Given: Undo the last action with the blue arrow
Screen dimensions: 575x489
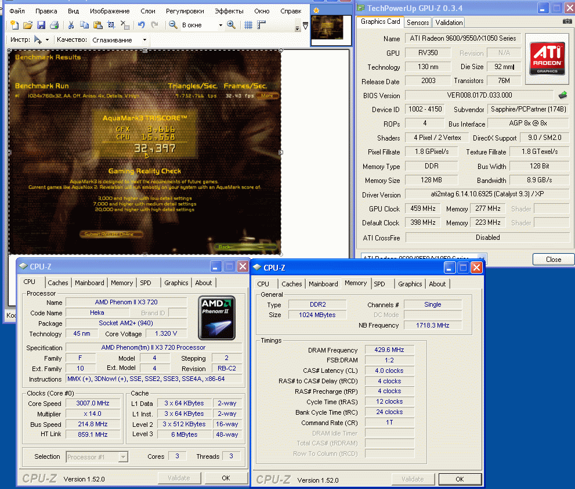Looking at the screenshot, I should (141, 25).
